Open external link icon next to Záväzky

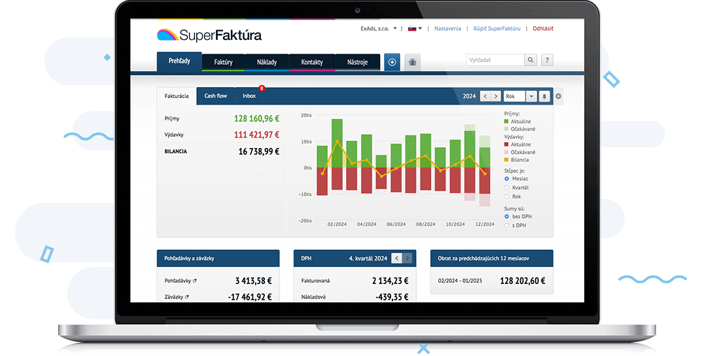pyautogui.click(x=187, y=297)
